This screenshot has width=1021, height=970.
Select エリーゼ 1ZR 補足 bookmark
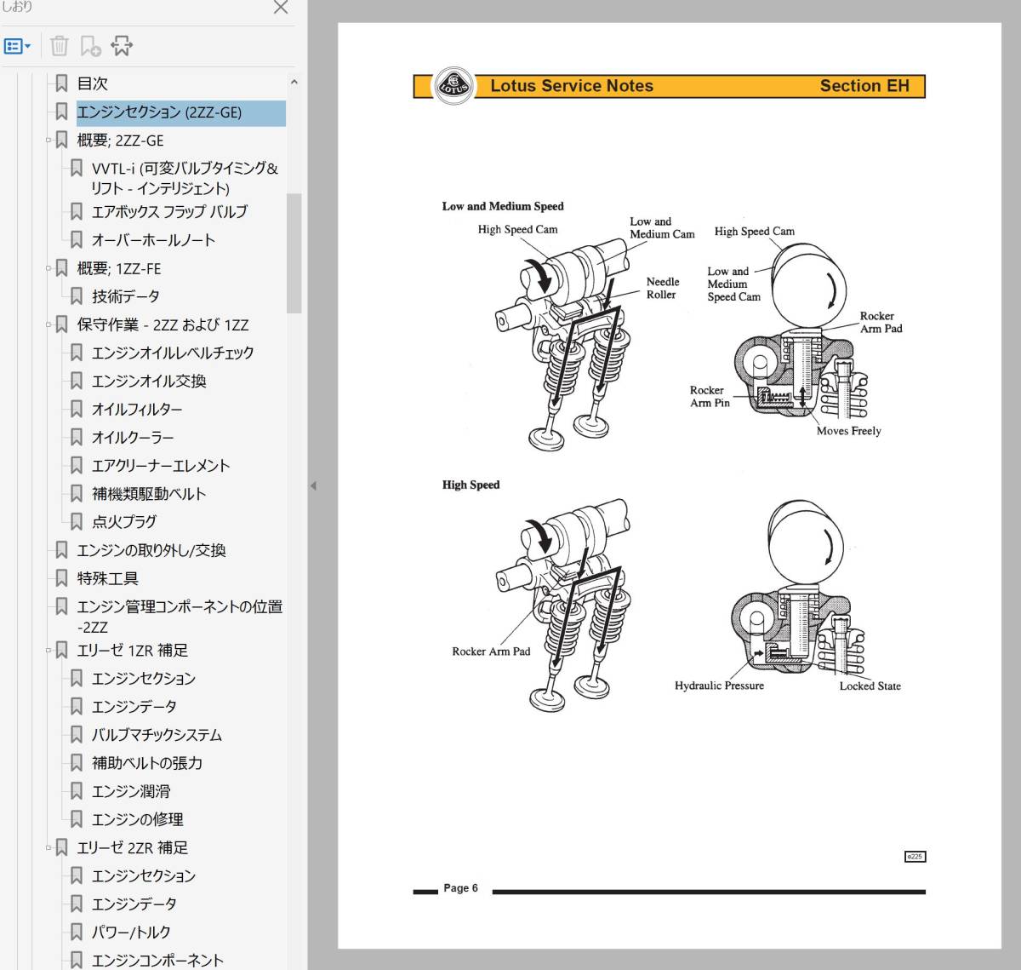point(132,651)
